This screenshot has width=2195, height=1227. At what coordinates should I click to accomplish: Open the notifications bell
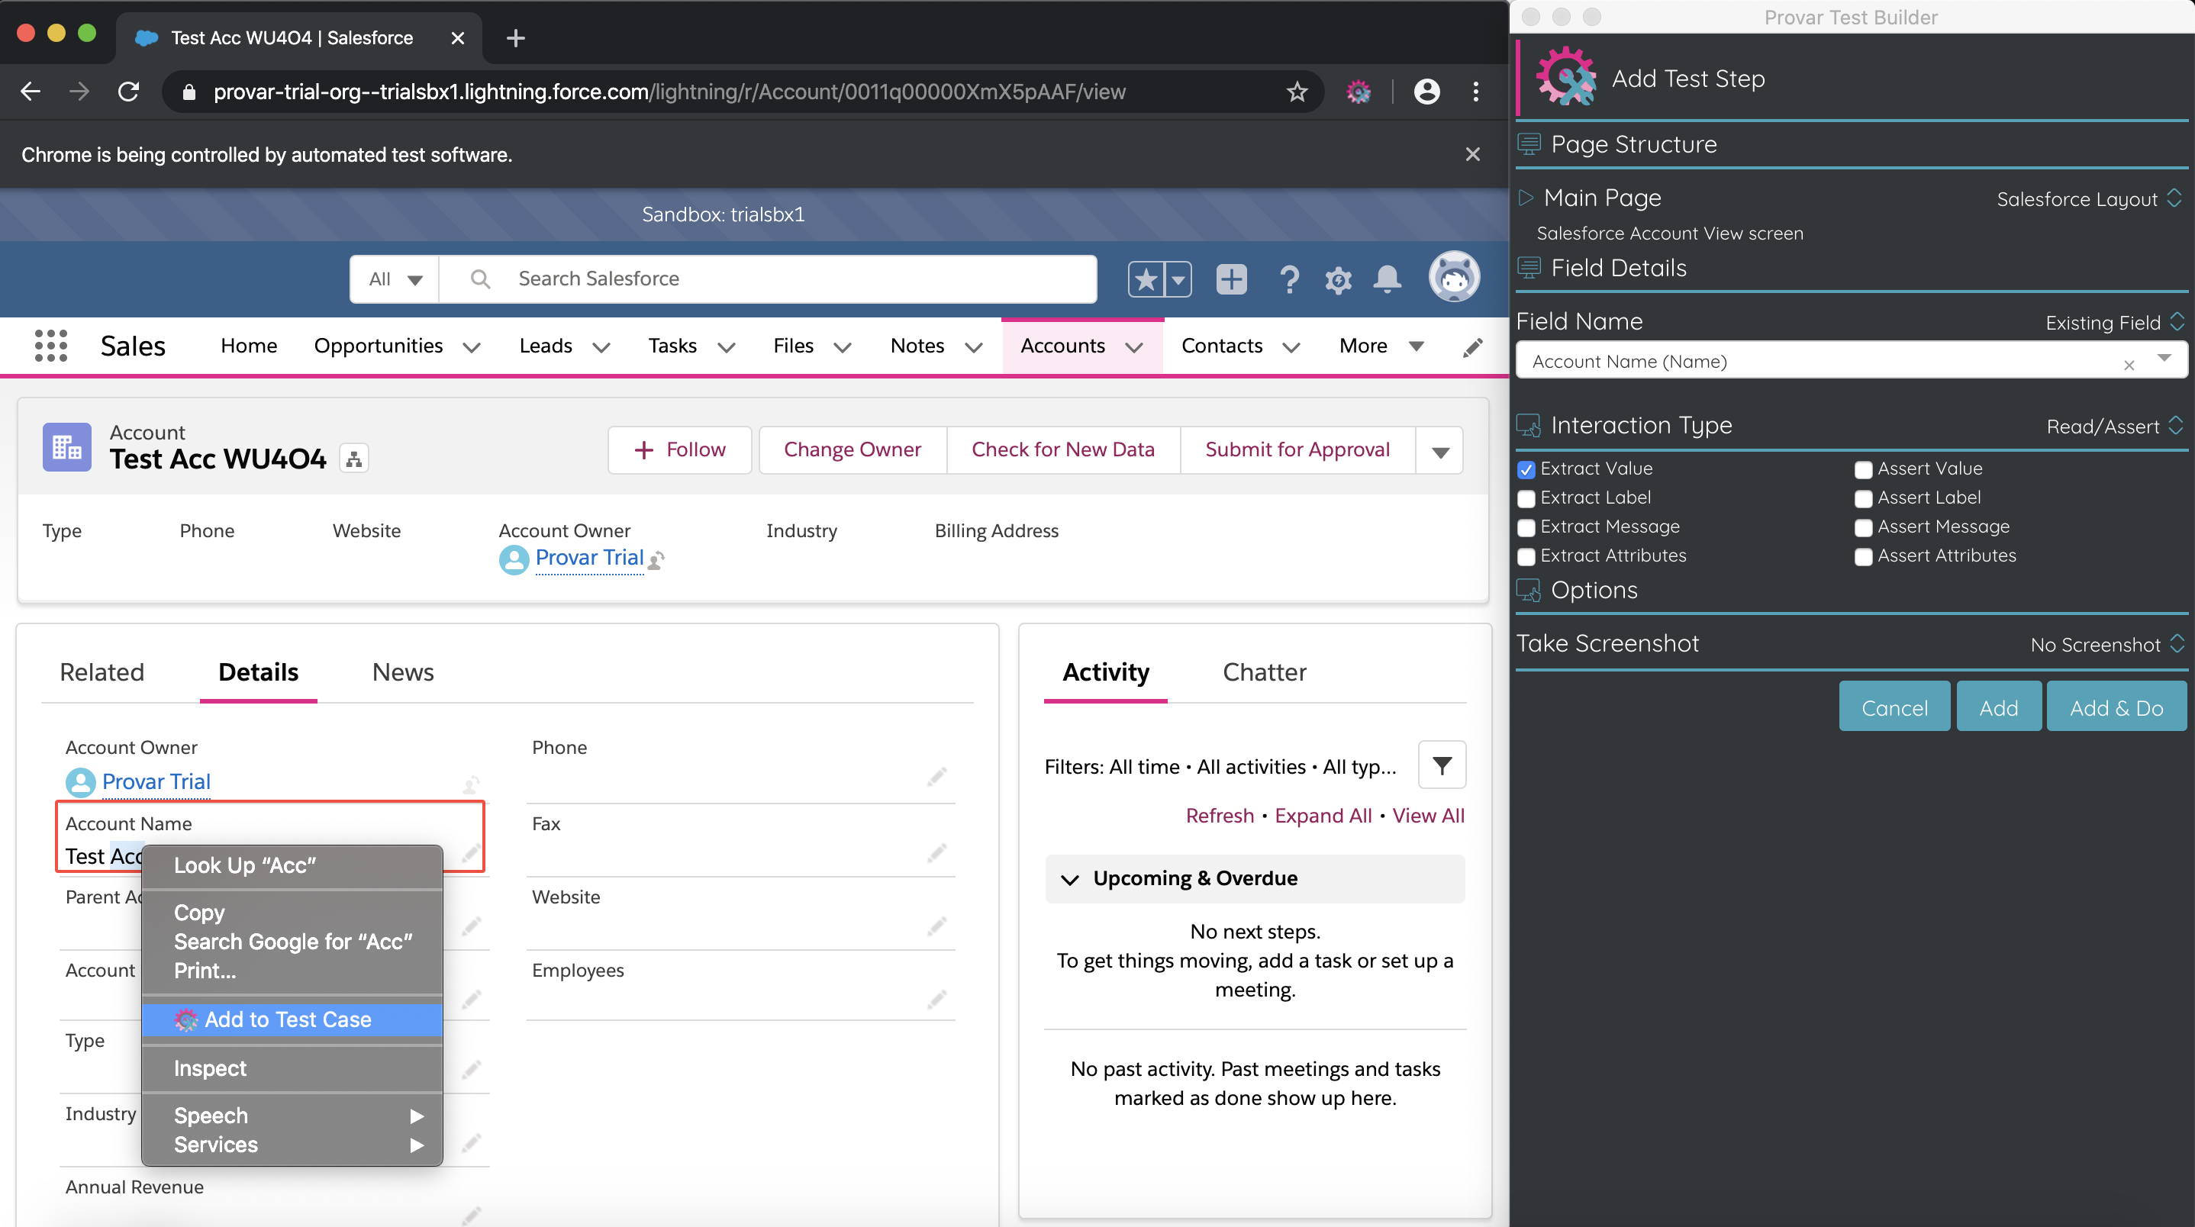click(1388, 279)
